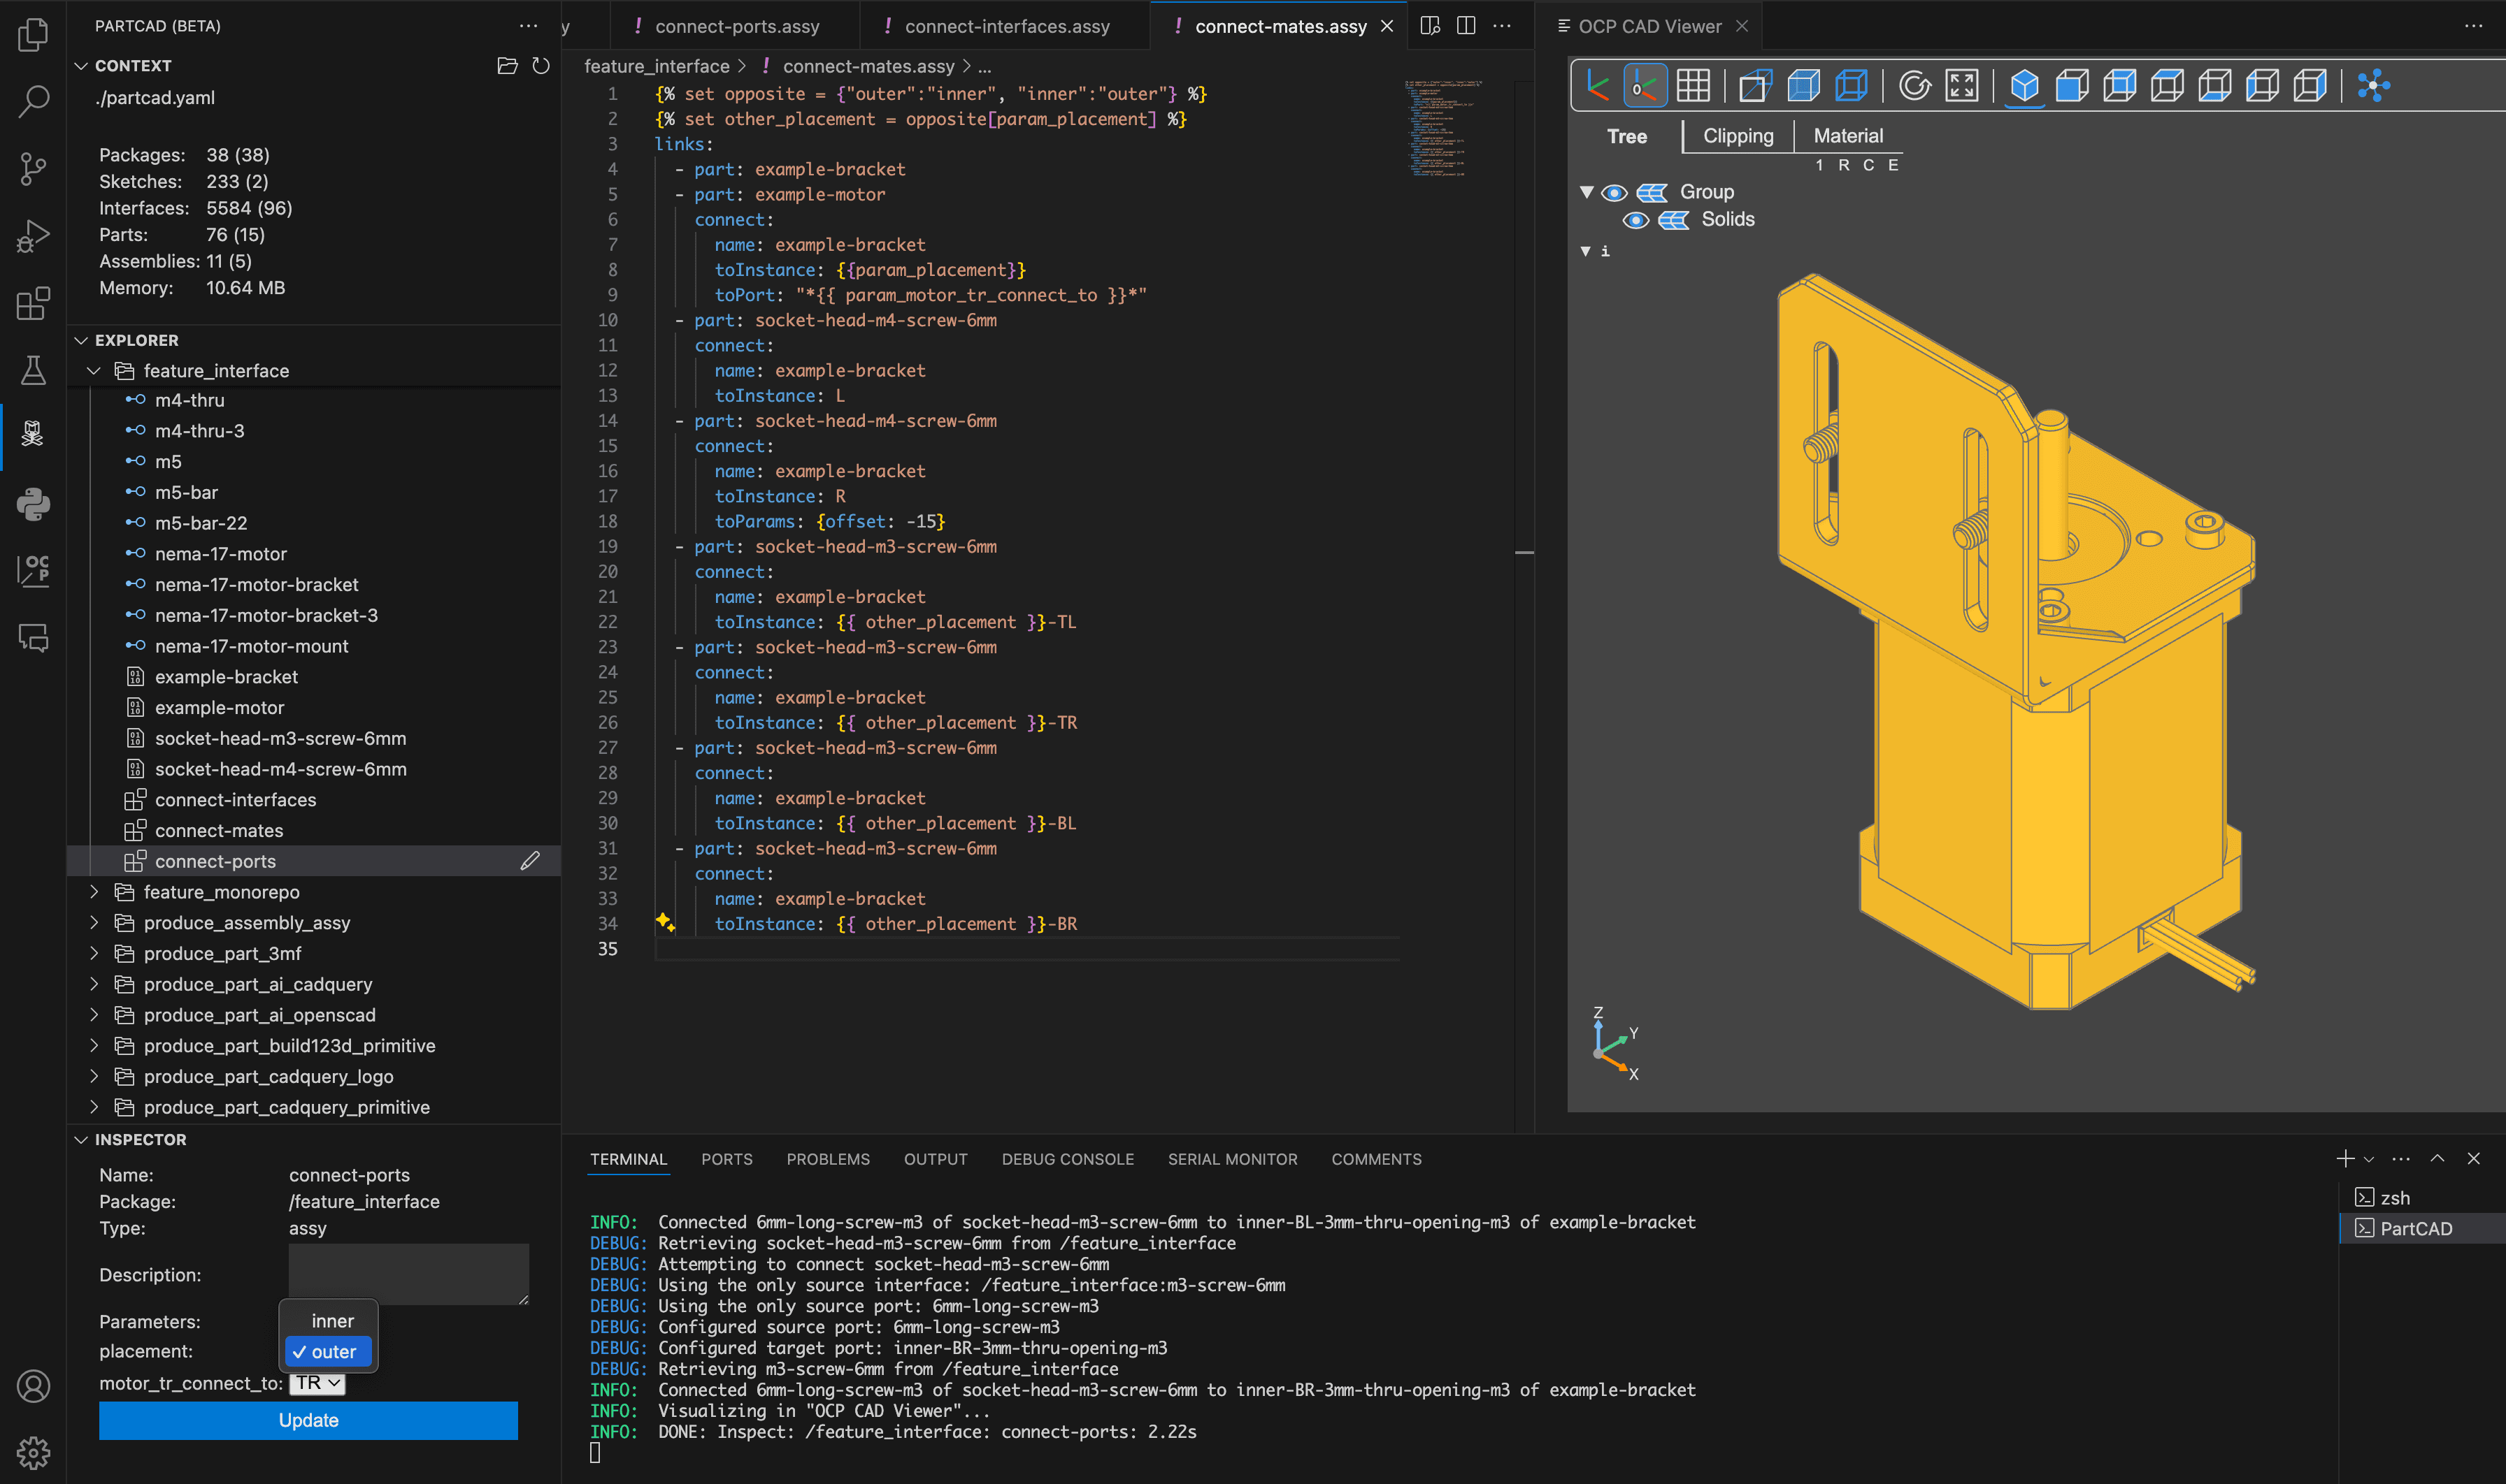Open the Extensions view
Viewport: 2506px width, 1484px height.
pyautogui.click(x=33, y=303)
